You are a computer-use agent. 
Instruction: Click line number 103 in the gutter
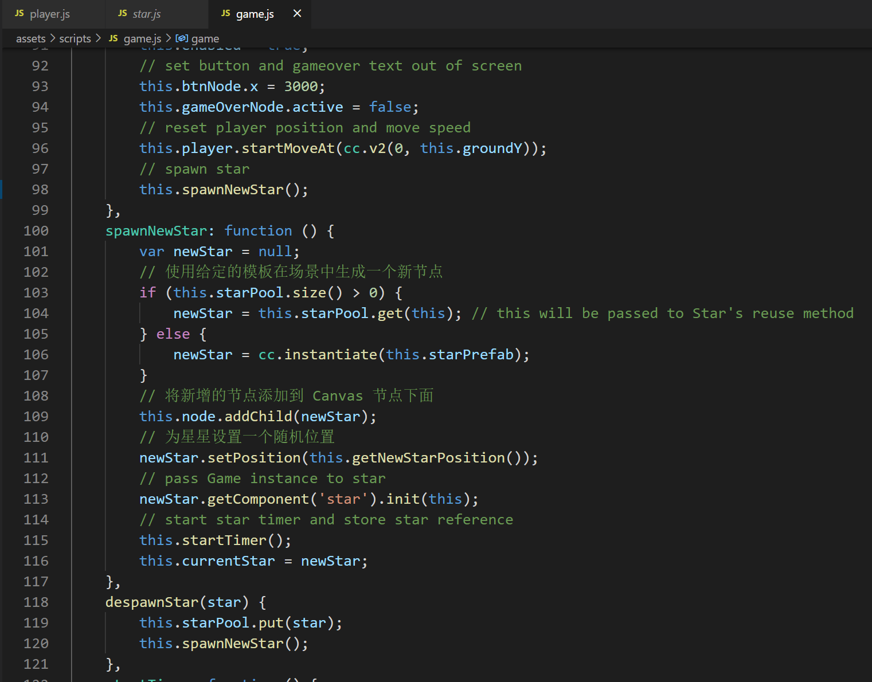[x=36, y=293]
